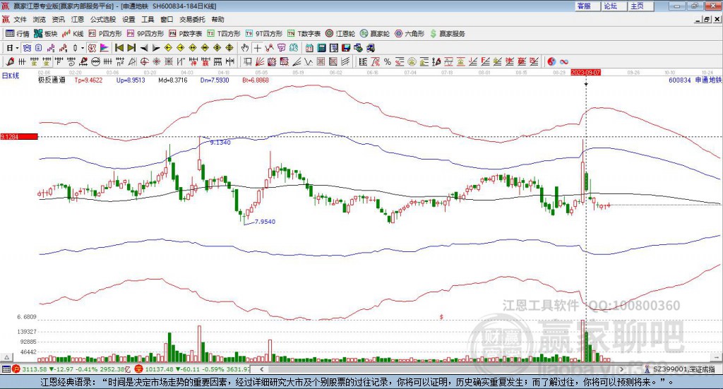Open the 9T四方形 tool
723x389 pixels.
[x=264, y=34]
